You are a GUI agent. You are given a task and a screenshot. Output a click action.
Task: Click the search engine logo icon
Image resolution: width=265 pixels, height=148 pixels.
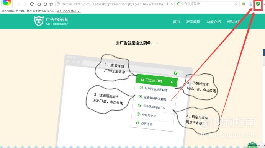coord(178,4)
